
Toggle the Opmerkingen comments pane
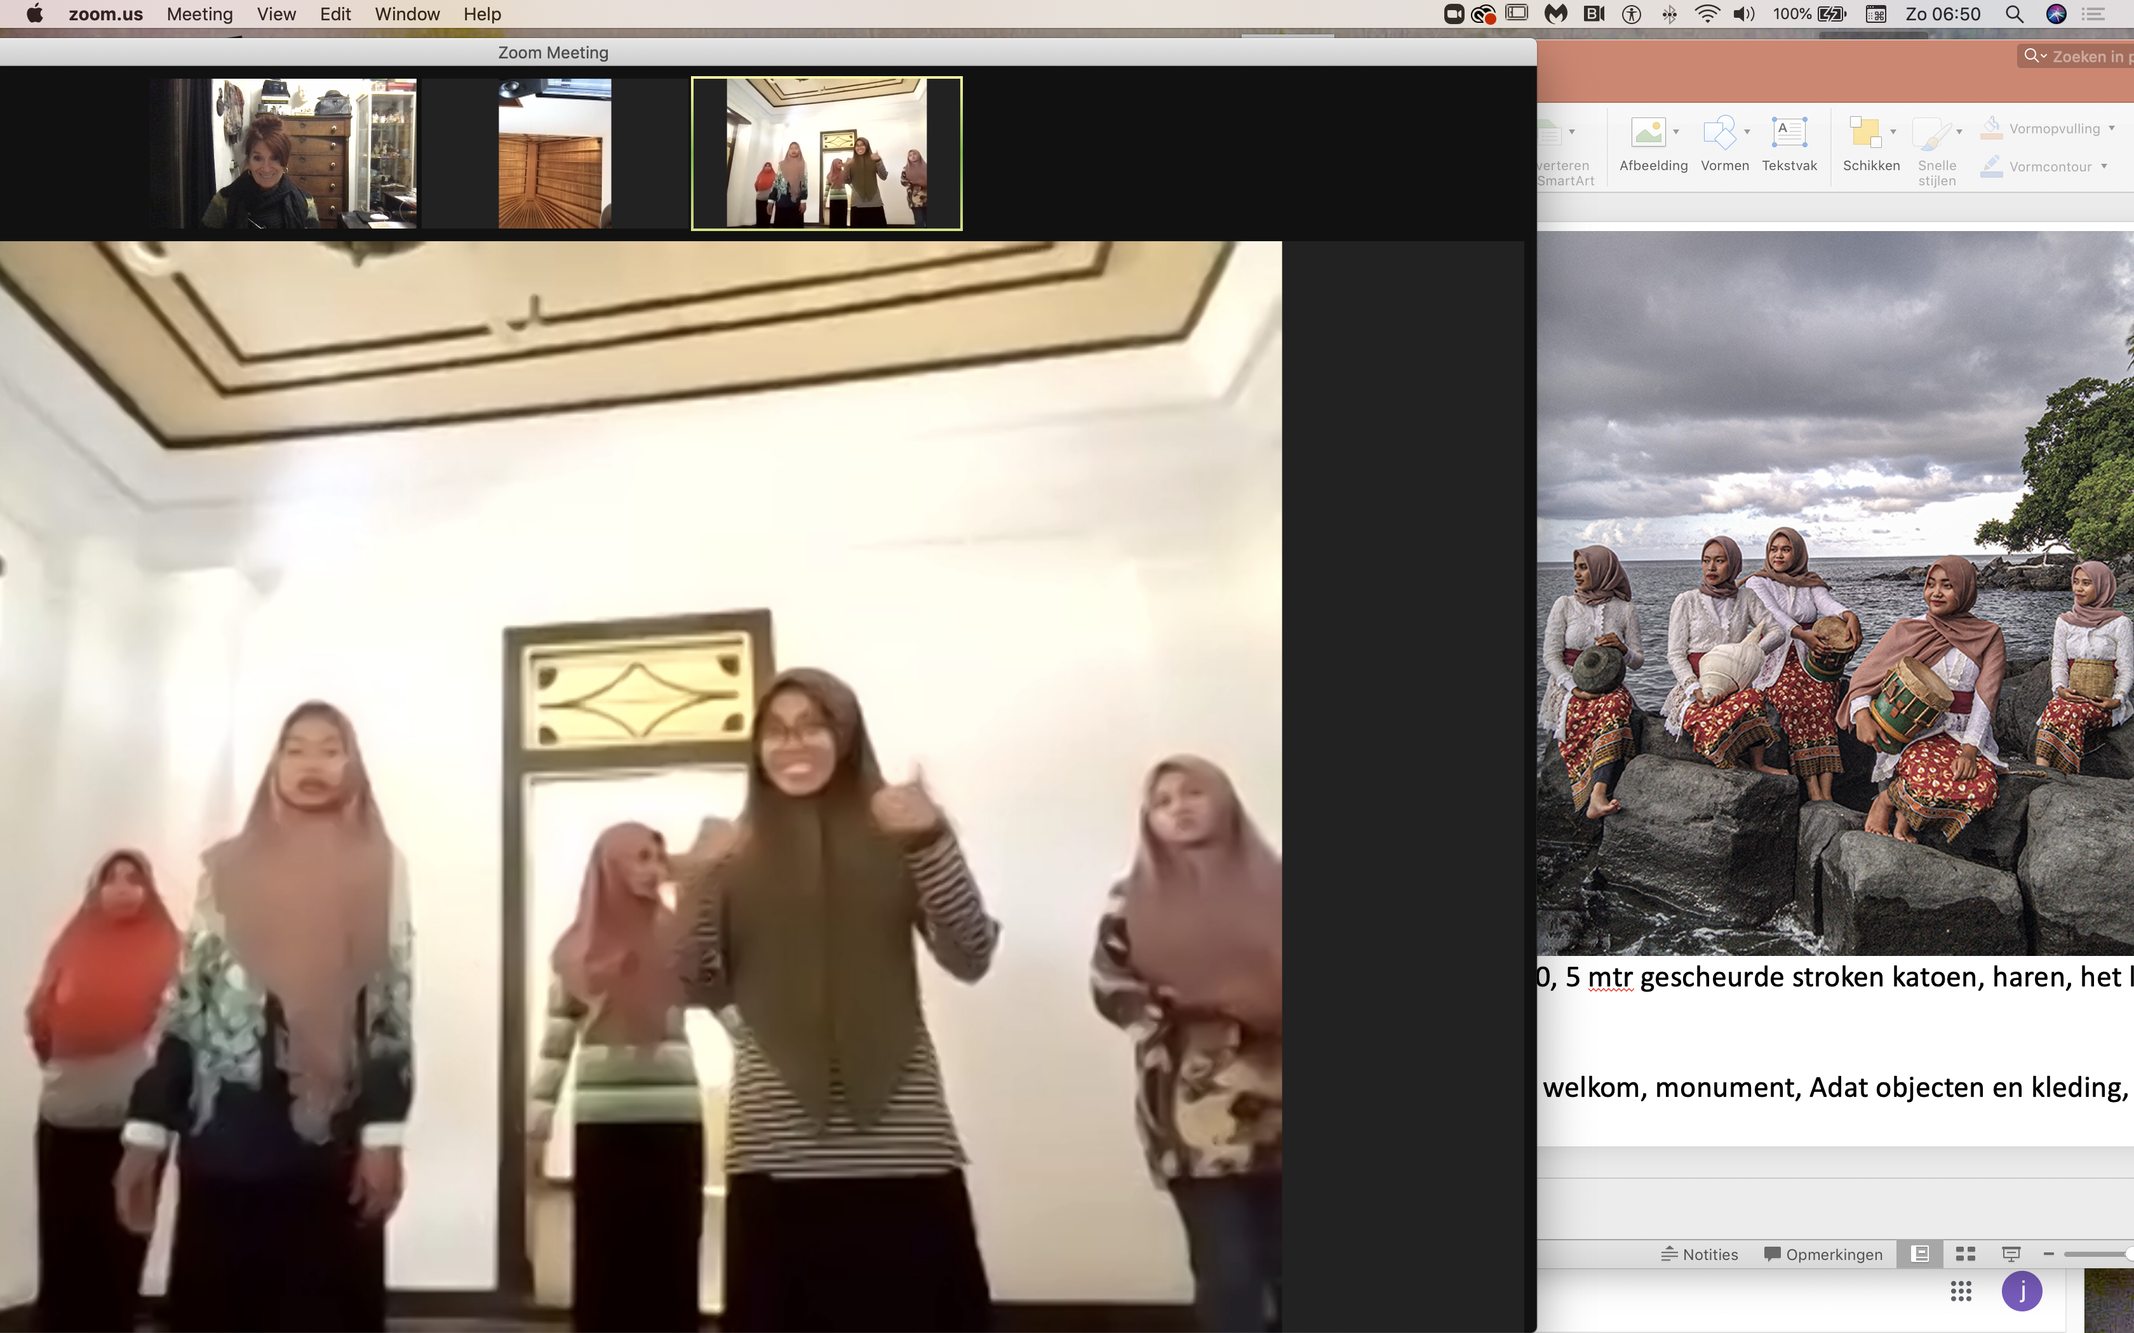[x=1823, y=1254]
